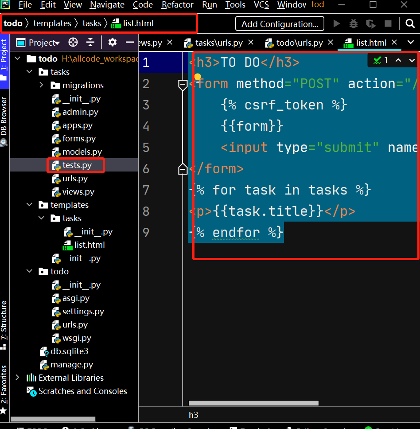
Task: Close the list.html editor tab
Action: coord(394,43)
